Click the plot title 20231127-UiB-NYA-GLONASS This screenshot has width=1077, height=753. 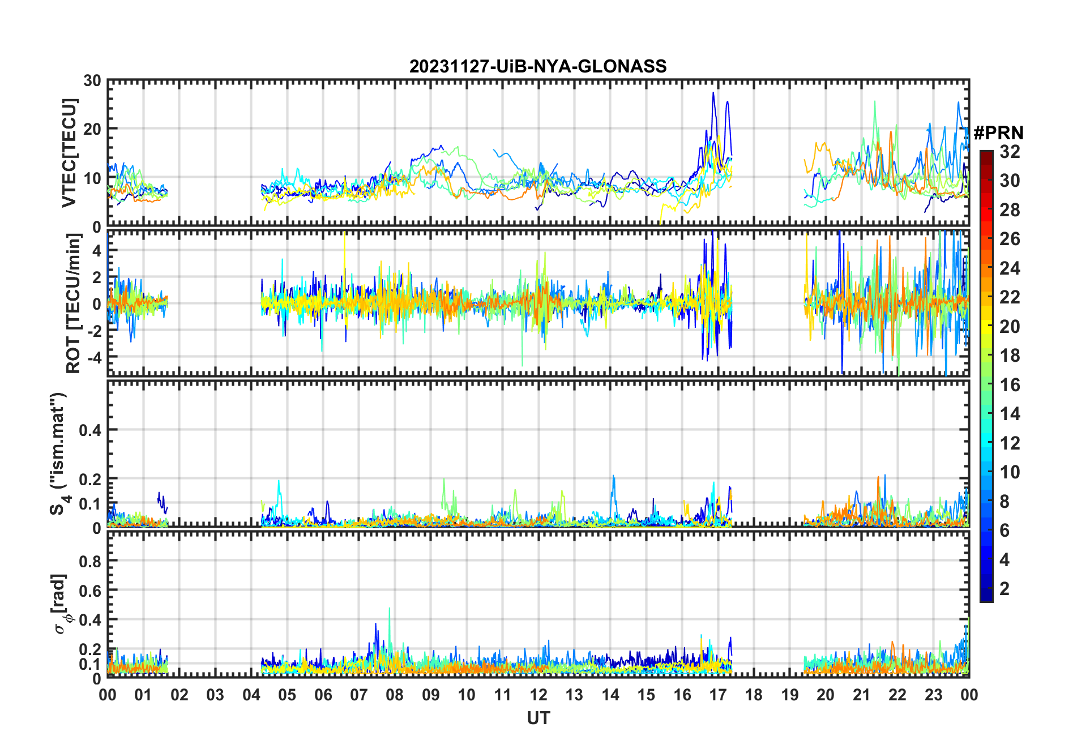538,66
